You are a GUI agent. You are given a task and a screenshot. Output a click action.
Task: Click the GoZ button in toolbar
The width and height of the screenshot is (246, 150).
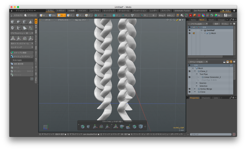coord(228,15)
